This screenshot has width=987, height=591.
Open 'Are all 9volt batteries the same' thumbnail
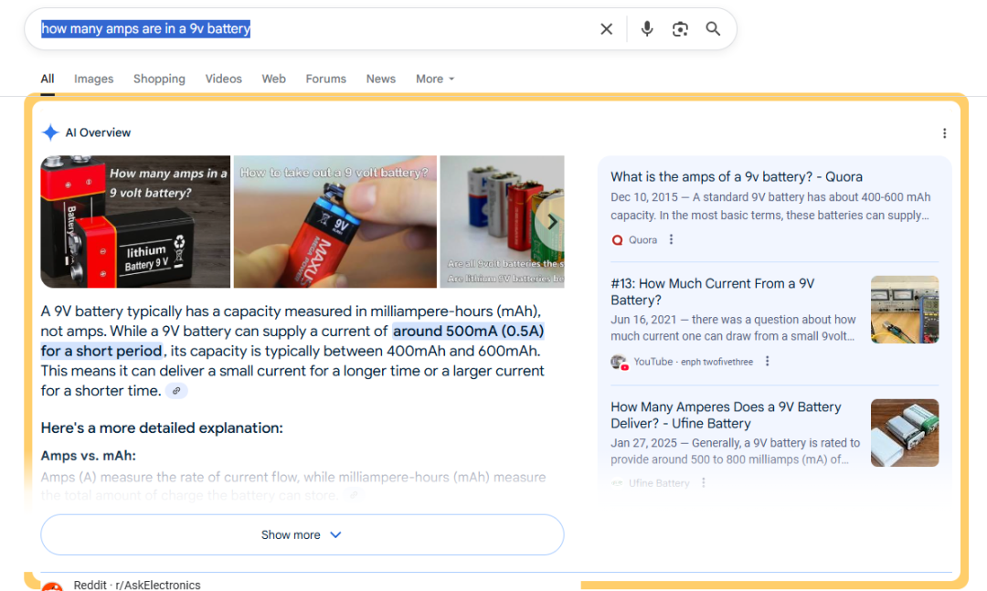(x=502, y=222)
